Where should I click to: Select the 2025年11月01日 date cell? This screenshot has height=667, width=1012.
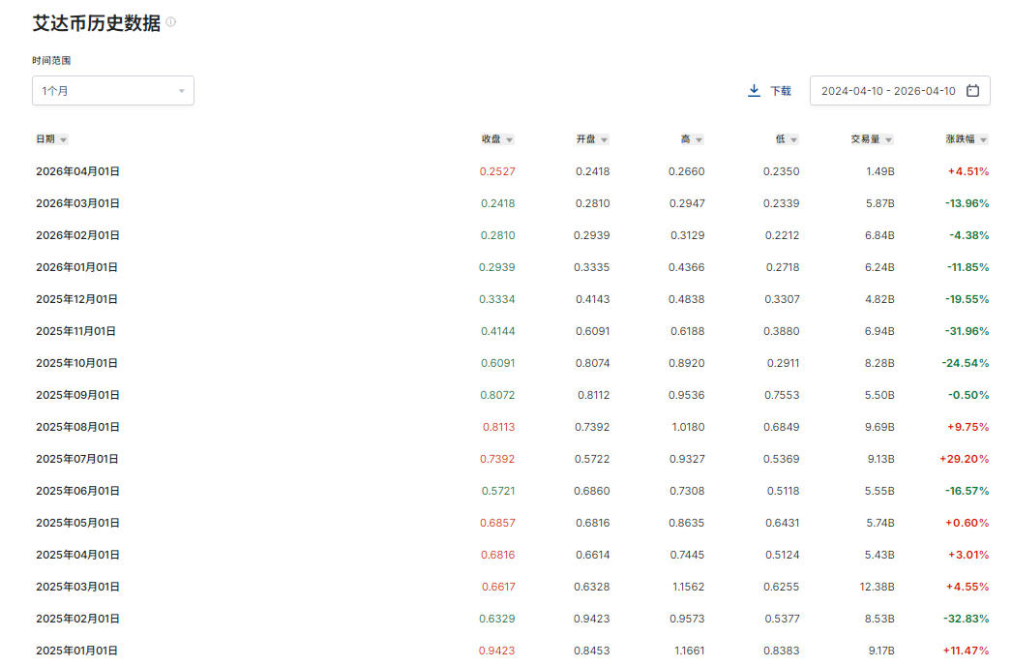75,331
